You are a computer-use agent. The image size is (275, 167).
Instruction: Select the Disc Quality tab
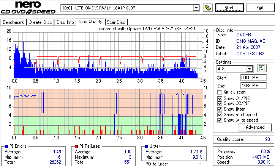pyautogui.click(x=90, y=22)
